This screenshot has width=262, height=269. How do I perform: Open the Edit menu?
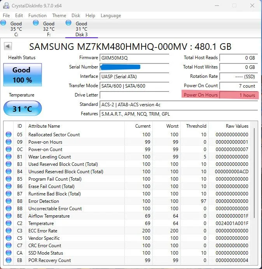coord(19,16)
